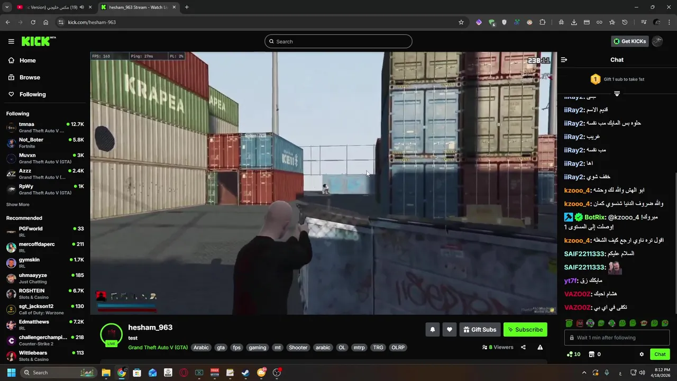The width and height of the screenshot is (677, 381).
Task: Select the fps tag
Action: coord(236,348)
